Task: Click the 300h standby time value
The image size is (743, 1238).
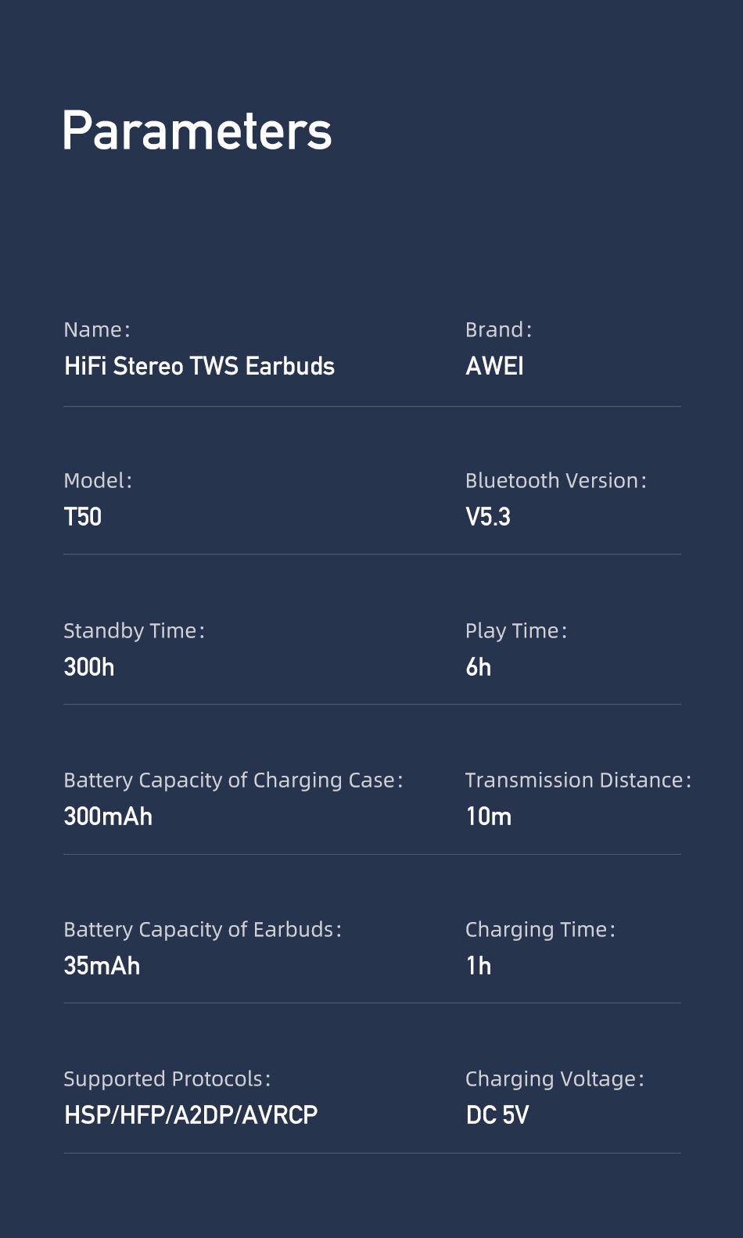Action: [x=89, y=667]
